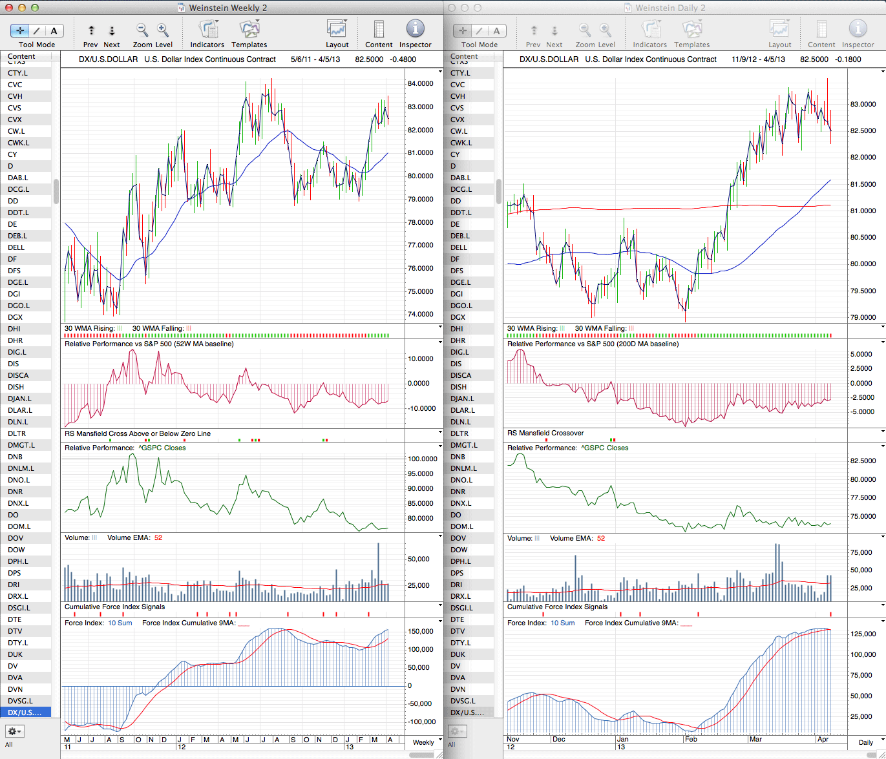Viewport: 886px width, 759px height.
Task: Open the gear action menu below symbol list
Action: pos(14,731)
